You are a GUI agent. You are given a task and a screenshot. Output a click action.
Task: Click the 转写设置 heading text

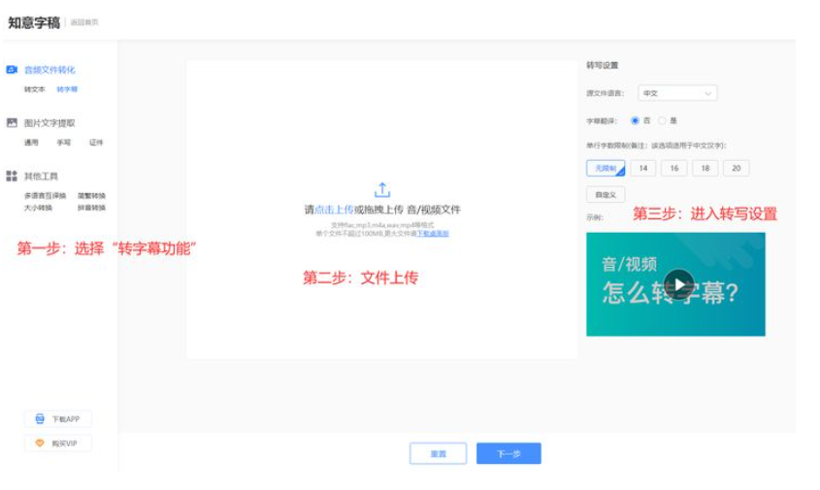602,65
